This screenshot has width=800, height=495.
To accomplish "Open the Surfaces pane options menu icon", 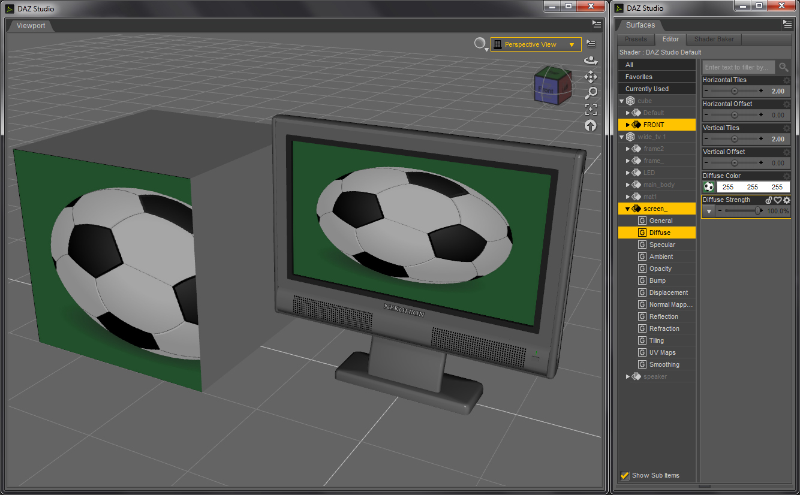I will click(x=787, y=25).
